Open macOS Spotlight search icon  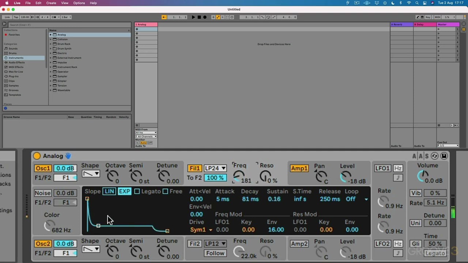click(417, 3)
